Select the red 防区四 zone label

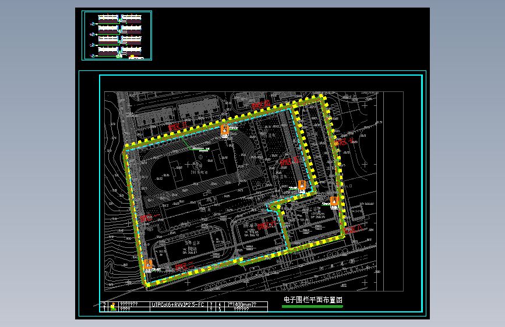pyautogui.click(x=260, y=104)
